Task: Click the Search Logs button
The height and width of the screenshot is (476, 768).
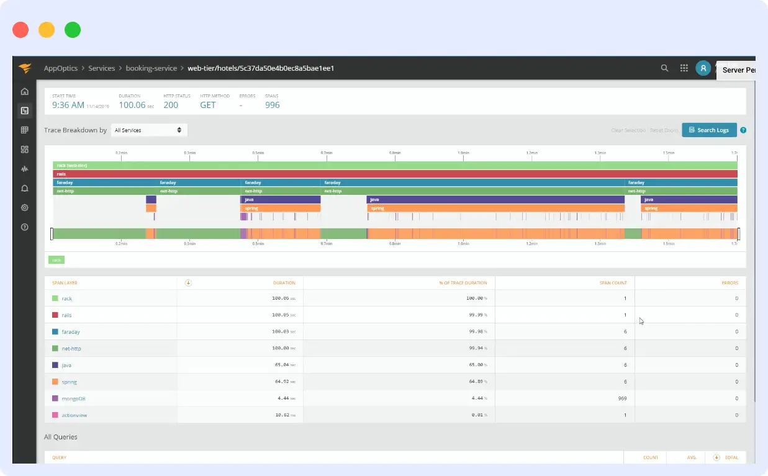Action: [x=709, y=130]
